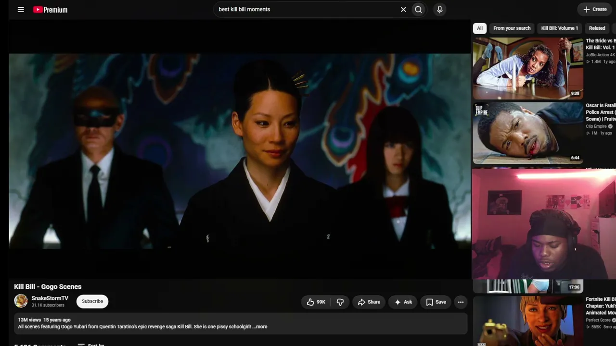Image resolution: width=616 pixels, height=346 pixels.
Task: Expand description with '...more'
Action: (x=260, y=327)
